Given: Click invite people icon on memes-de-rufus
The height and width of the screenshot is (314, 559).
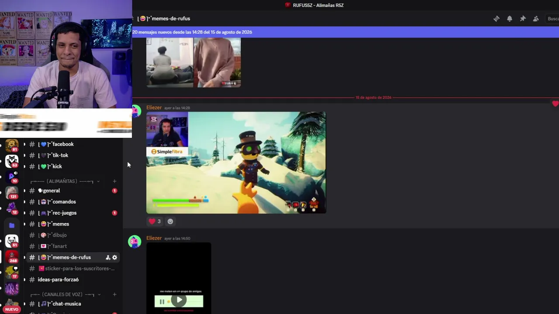Looking at the screenshot, I should [x=108, y=258].
